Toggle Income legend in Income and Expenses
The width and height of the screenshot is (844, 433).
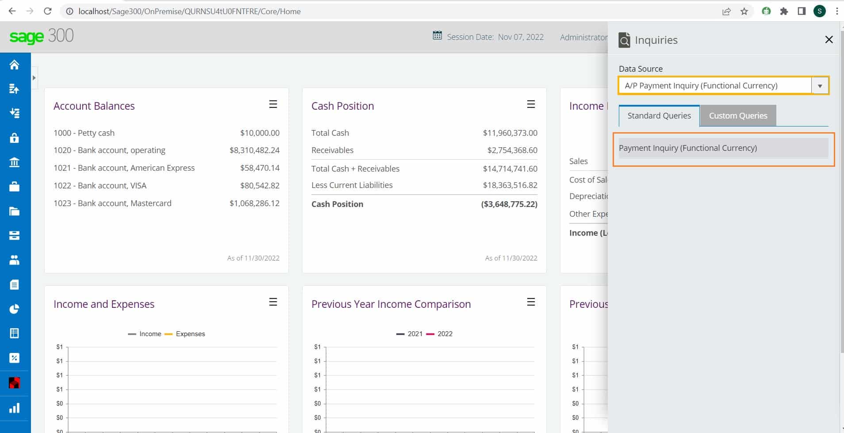pos(145,334)
